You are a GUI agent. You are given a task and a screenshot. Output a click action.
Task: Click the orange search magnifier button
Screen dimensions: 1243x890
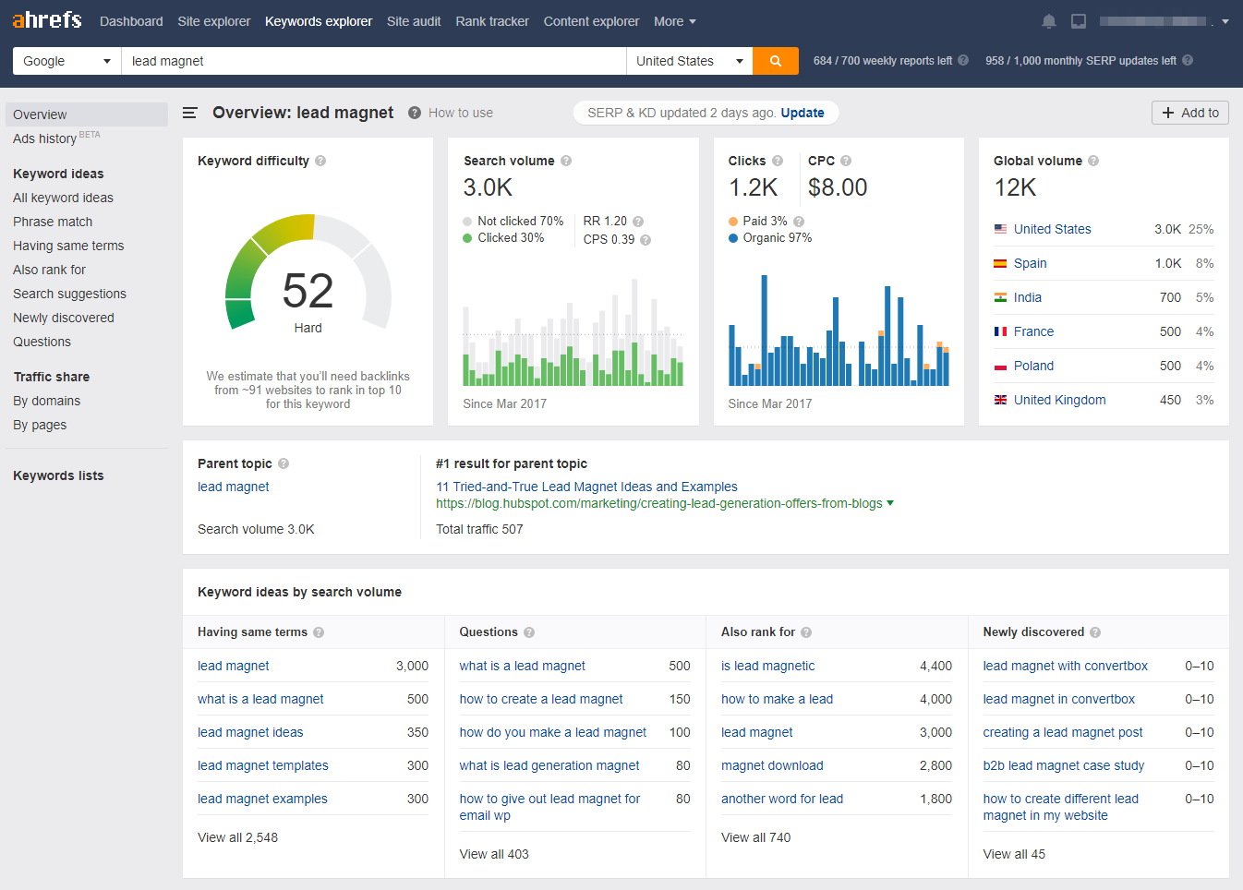click(x=776, y=61)
